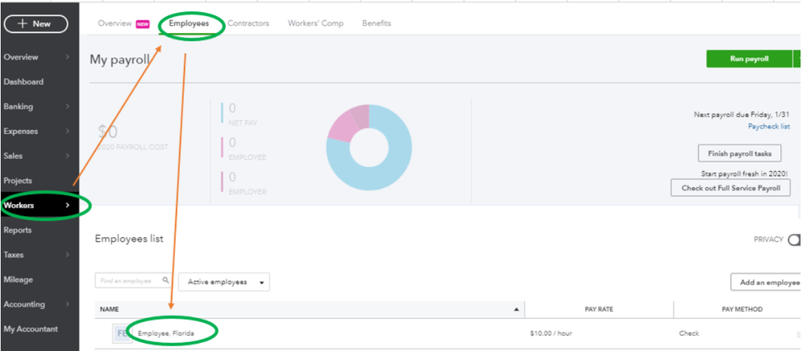Click the $10.00 / hour pay rate

tap(550, 333)
